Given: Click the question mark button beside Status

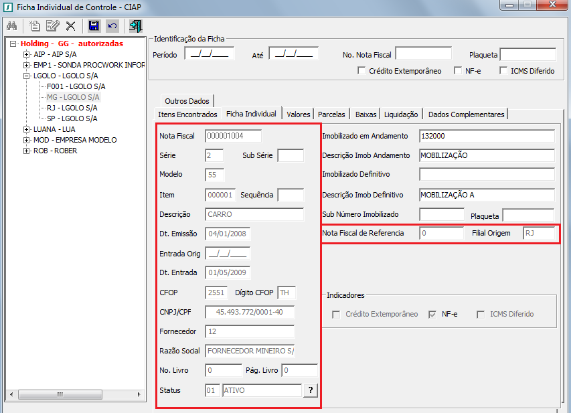Looking at the screenshot, I should coord(311,390).
